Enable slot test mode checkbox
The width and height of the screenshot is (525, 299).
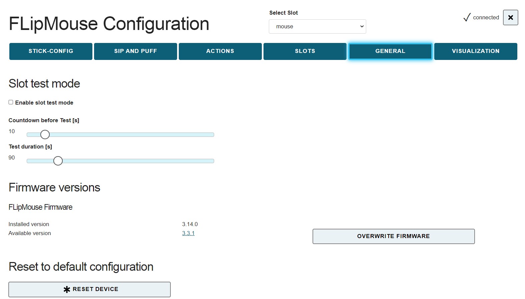point(11,102)
